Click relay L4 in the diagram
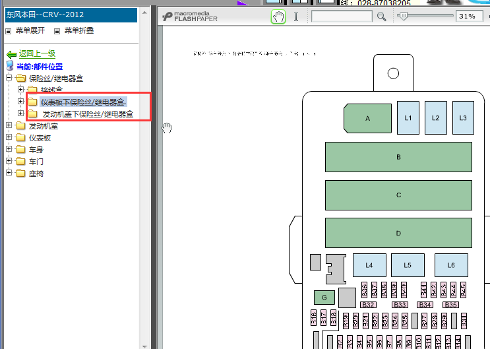 tap(369, 265)
